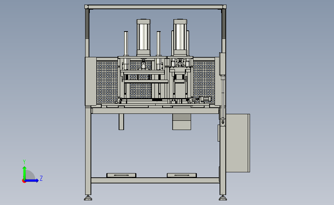Select the right large pneumatic cylinder
Image resolution: width=334 pixels, height=205 pixels.
180,38
